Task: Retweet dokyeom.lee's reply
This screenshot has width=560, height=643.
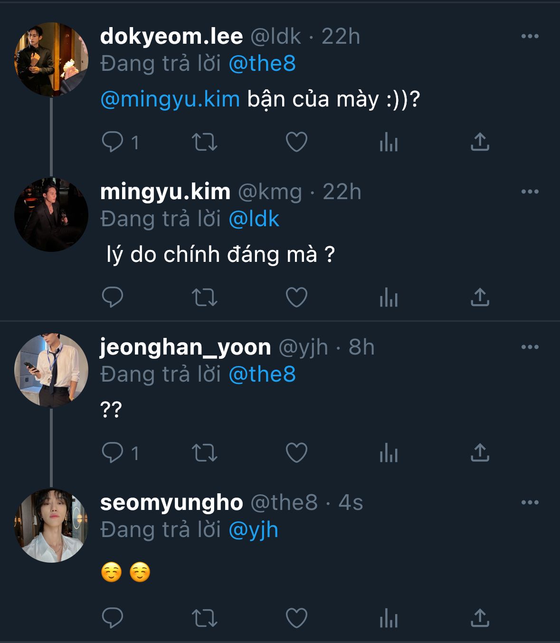Action: 204,142
